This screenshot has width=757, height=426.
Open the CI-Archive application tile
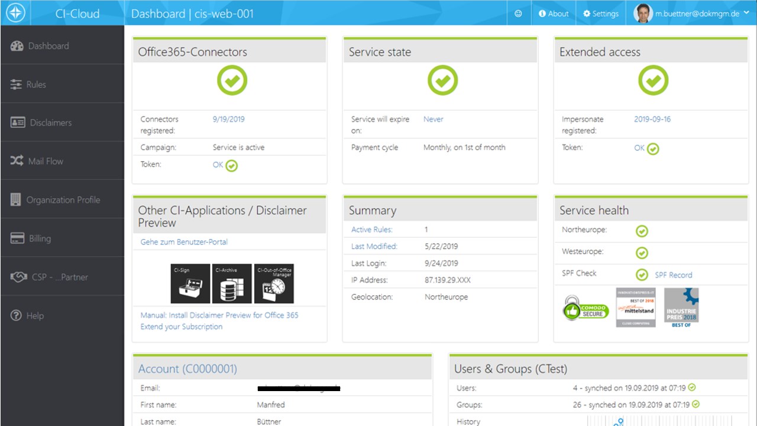point(232,284)
